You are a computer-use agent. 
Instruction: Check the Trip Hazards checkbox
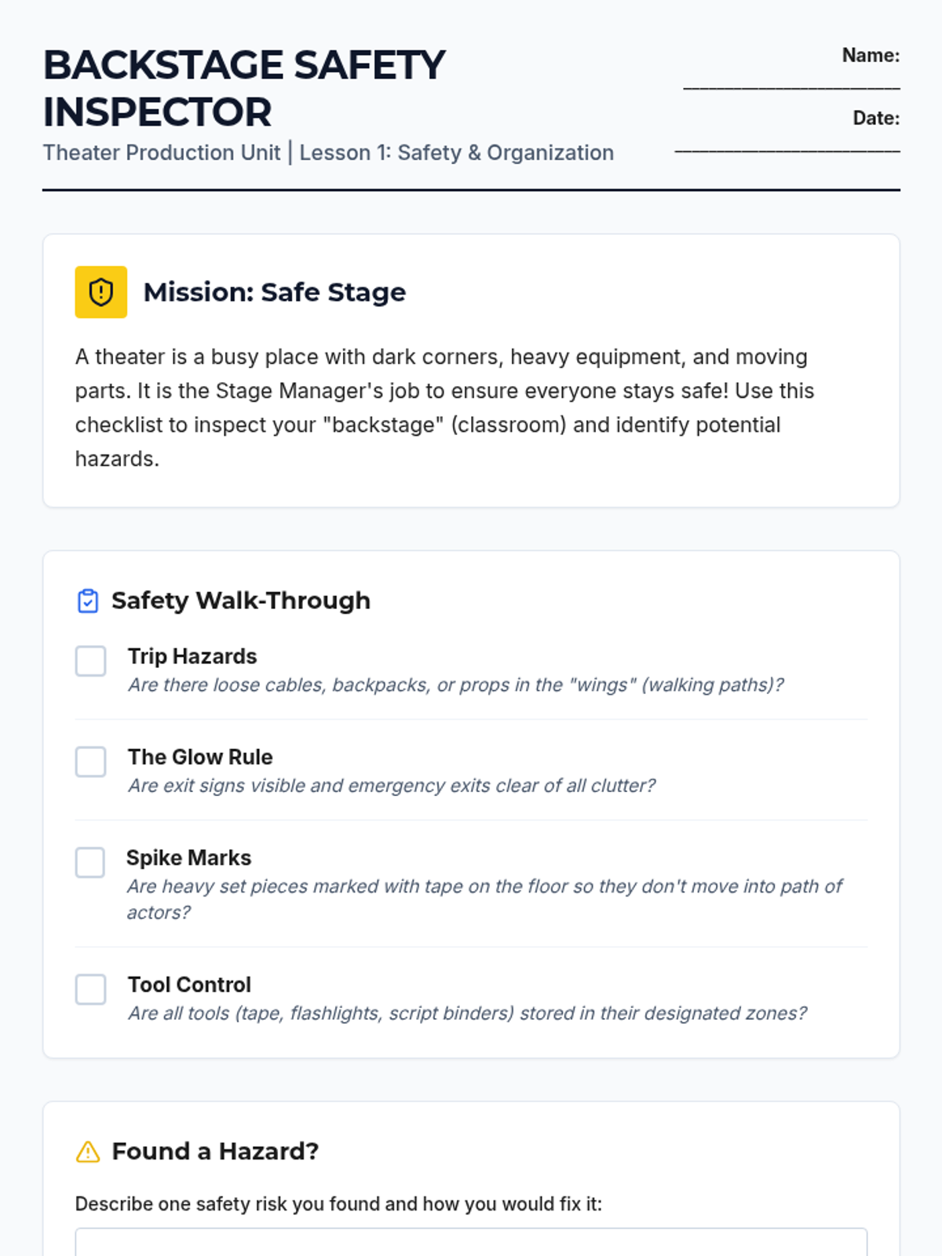click(x=90, y=661)
